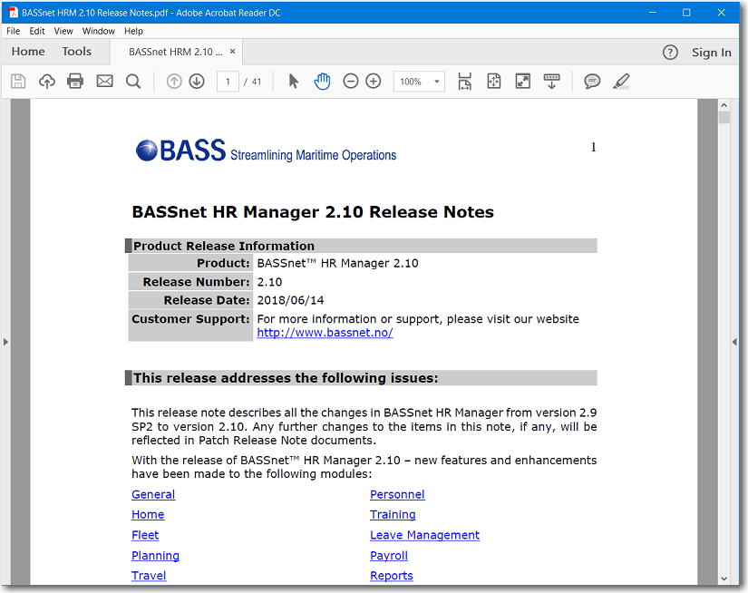Screen dimensions: 748x593
Task: Choose the Selection arrow tool
Action: point(294,81)
